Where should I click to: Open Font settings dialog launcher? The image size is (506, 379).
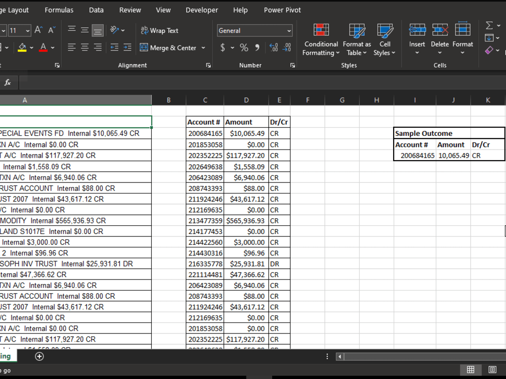[x=57, y=65]
